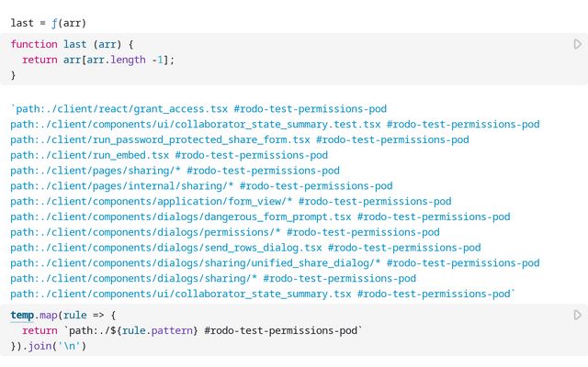Click the client/pages/sharing/* path line

pyautogui.click(x=175, y=171)
